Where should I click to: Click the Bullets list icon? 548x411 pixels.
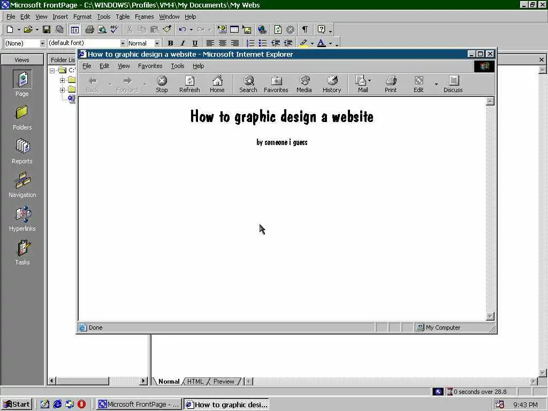263,43
